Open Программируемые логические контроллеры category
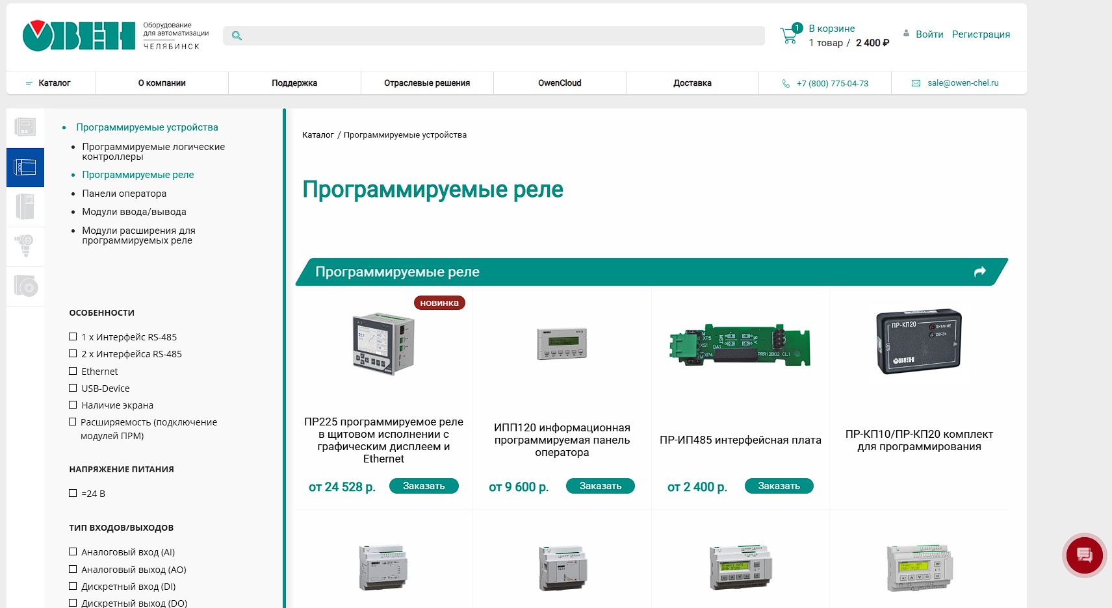This screenshot has height=608, width=1112. click(x=153, y=151)
